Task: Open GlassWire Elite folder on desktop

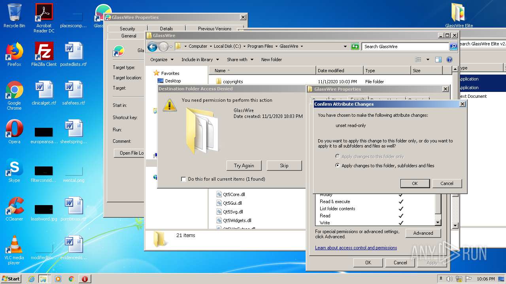Action: [x=459, y=16]
